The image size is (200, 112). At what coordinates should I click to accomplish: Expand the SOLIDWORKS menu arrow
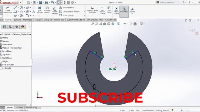(x=20, y=2)
